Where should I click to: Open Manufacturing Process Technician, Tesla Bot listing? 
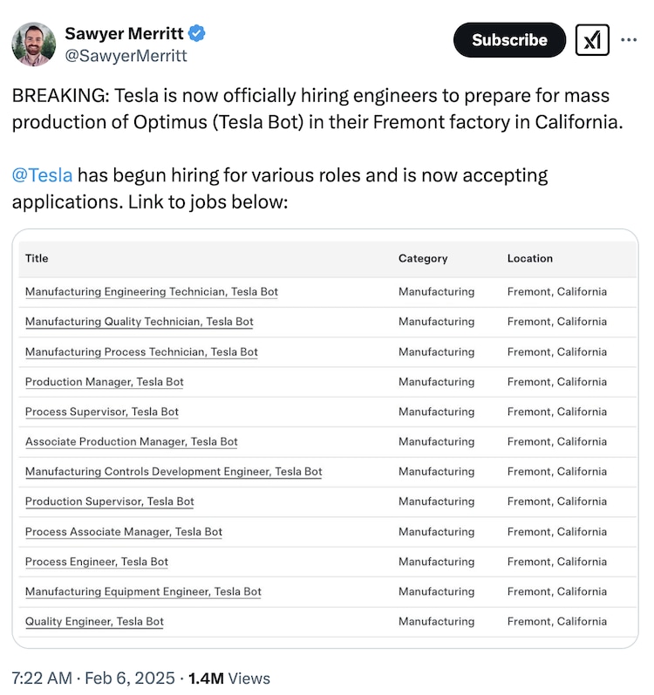(x=141, y=352)
